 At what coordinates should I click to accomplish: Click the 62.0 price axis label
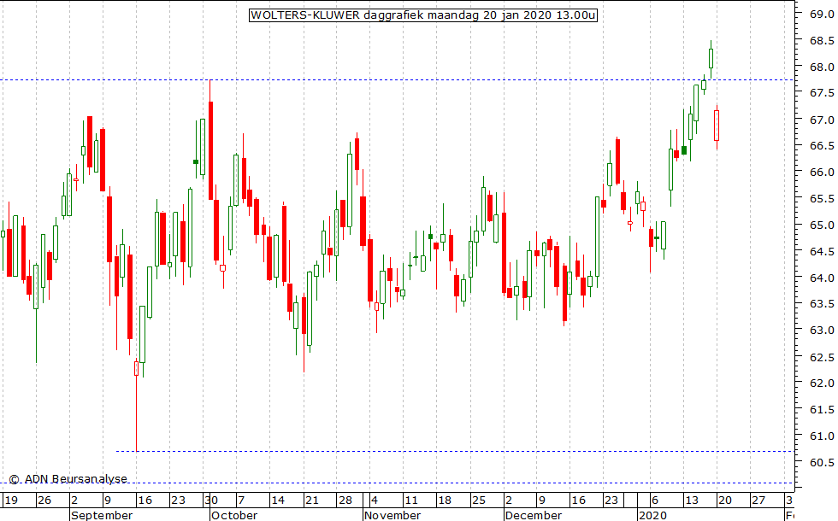click(x=822, y=383)
